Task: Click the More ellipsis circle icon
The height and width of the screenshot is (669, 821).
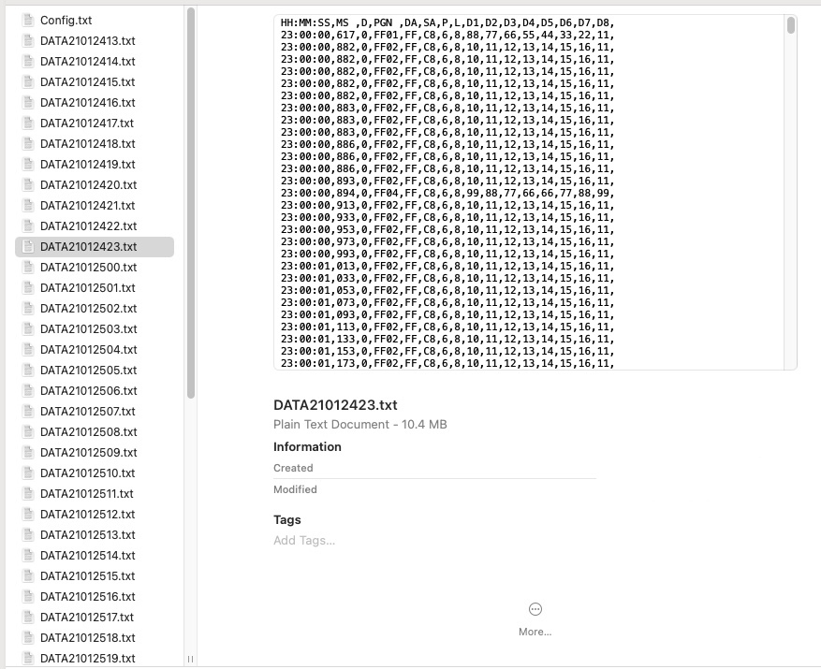Action: tap(535, 609)
